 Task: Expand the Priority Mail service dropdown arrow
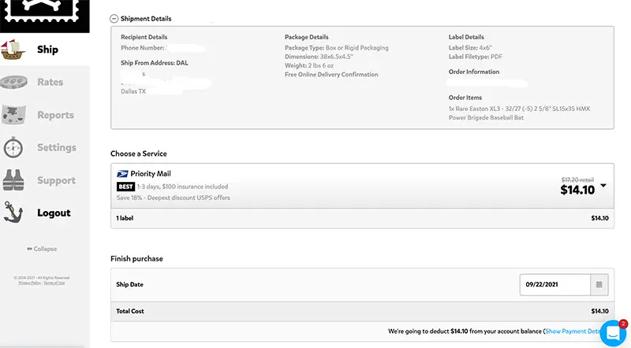603,186
